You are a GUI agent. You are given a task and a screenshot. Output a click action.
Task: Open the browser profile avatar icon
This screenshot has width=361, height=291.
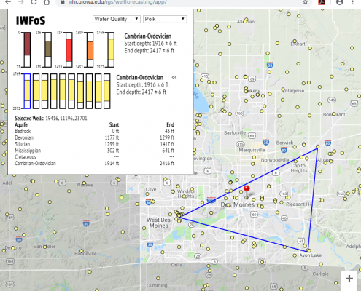click(x=339, y=2)
